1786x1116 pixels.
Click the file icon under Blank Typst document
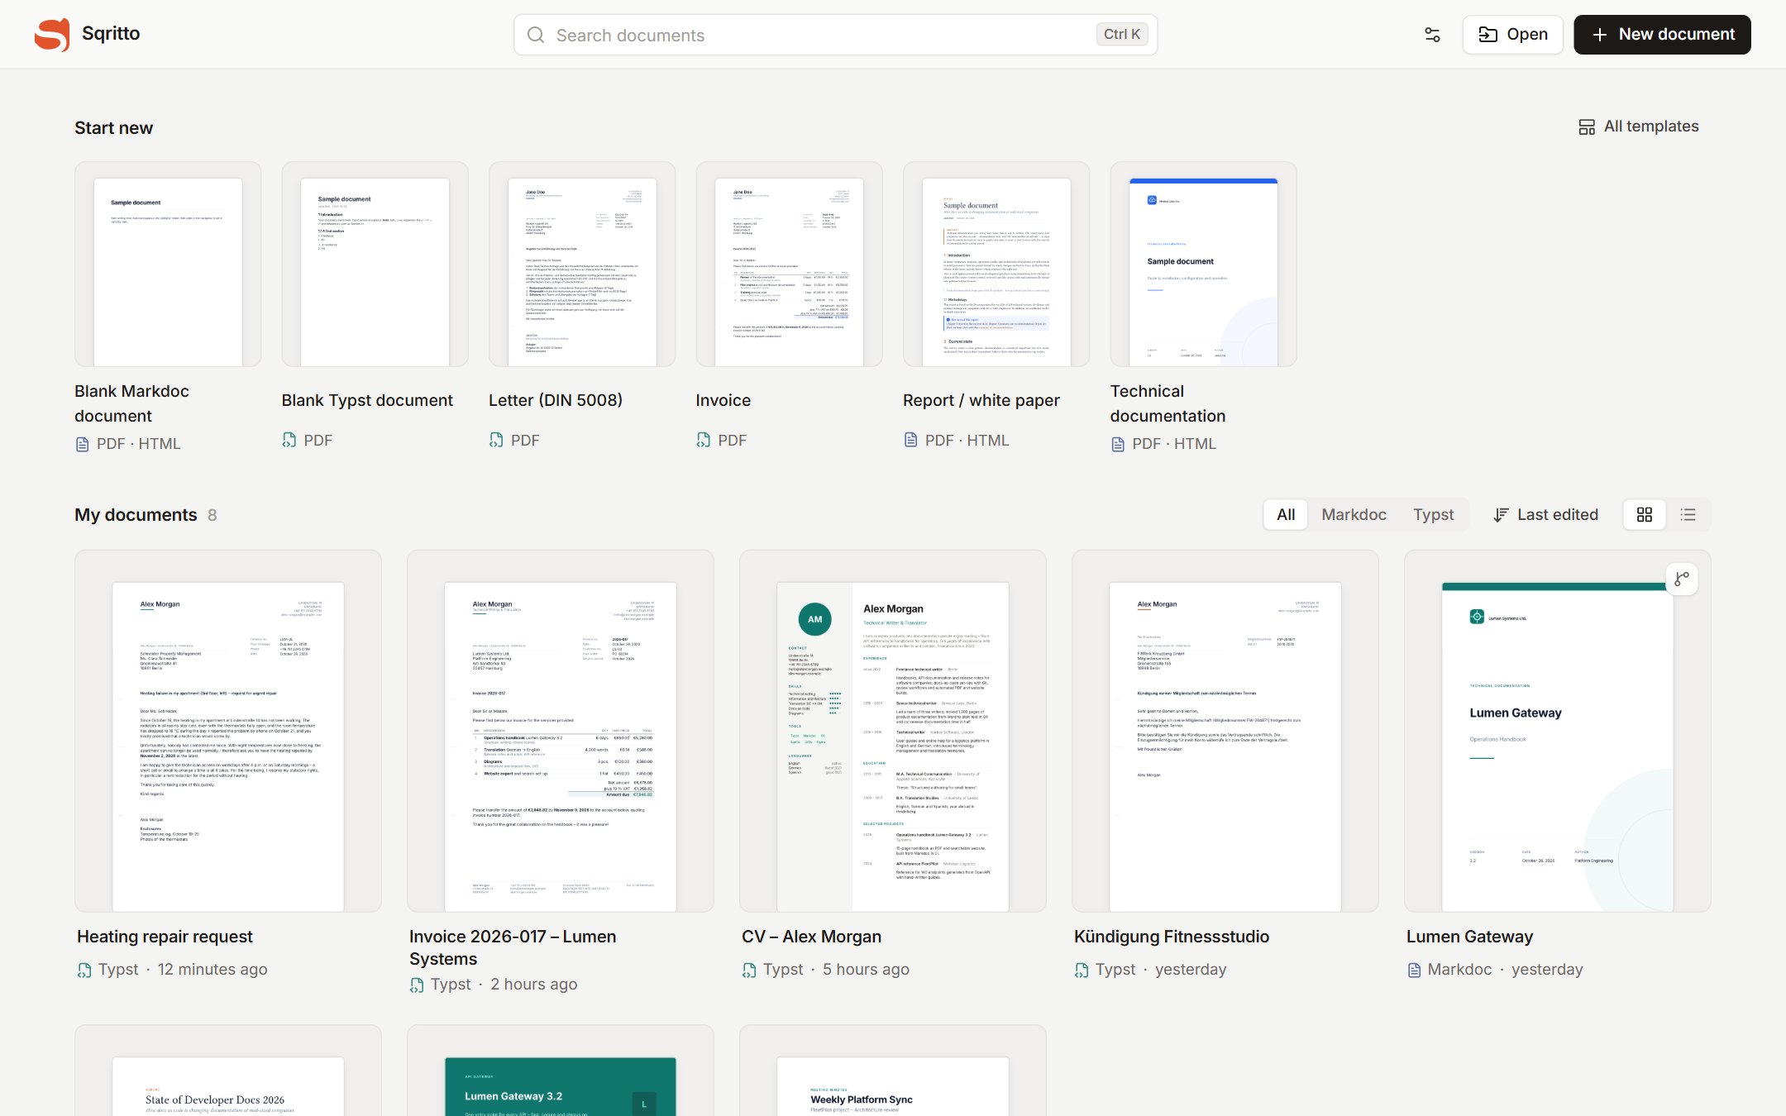point(289,440)
